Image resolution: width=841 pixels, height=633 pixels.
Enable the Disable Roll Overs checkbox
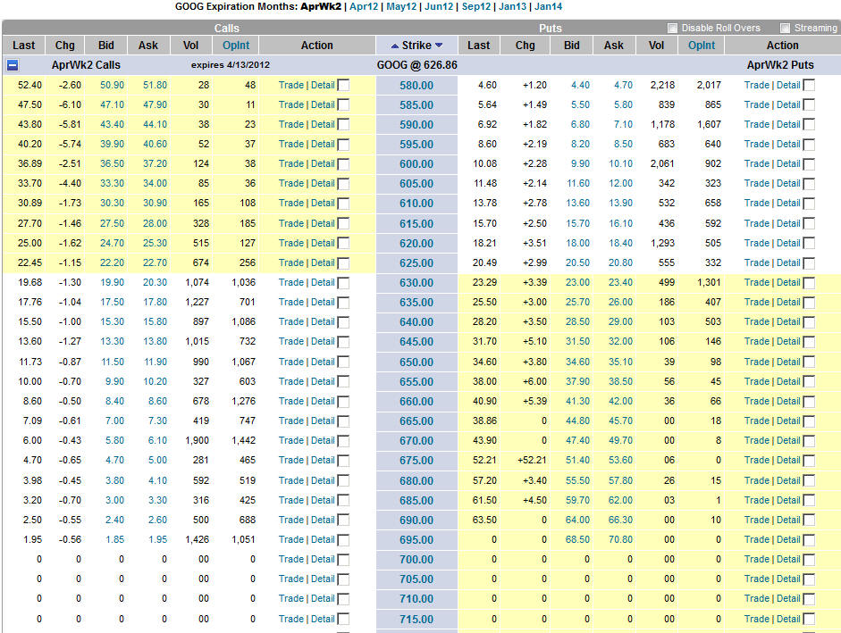(x=673, y=28)
